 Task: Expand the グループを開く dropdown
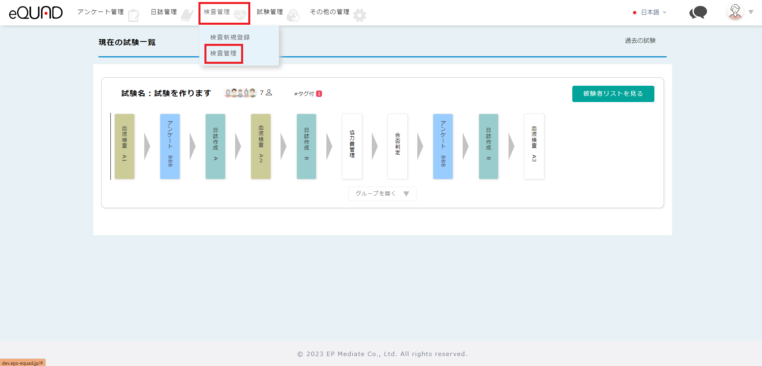[x=382, y=194]
